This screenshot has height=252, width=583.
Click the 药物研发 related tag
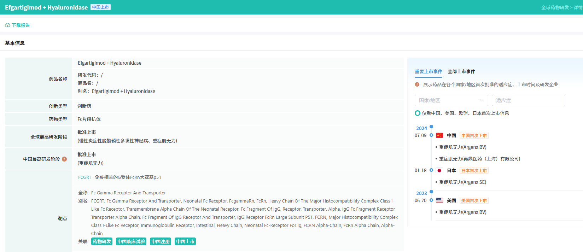click(x=102, y=241)
